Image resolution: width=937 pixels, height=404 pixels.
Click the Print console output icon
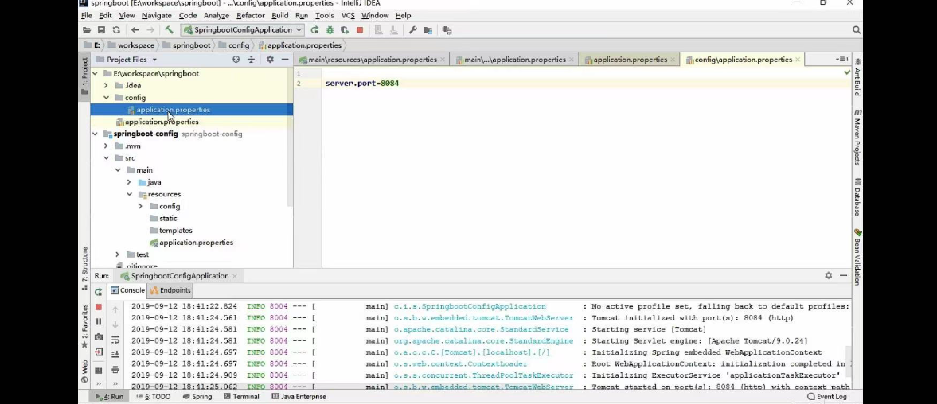[115, 369]
